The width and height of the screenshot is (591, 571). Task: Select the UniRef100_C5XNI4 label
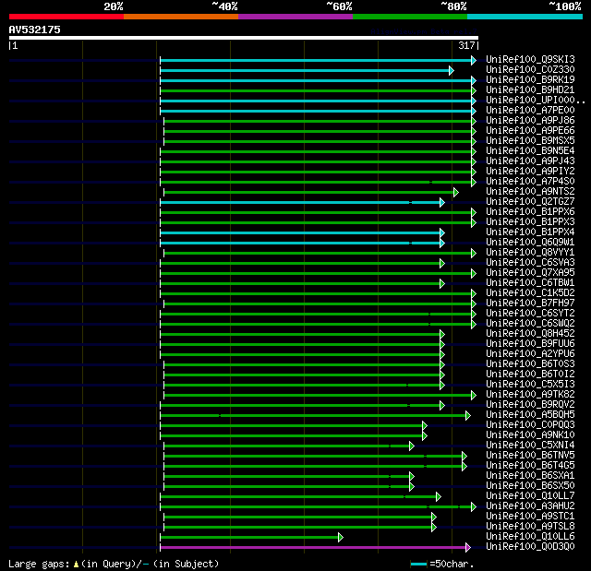click(530, 446)
